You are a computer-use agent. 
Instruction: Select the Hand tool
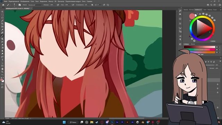(x=2, y=69)
